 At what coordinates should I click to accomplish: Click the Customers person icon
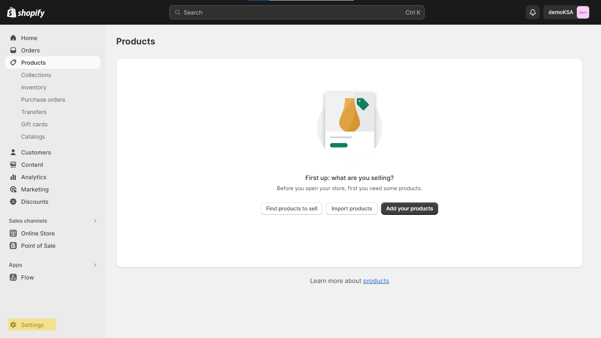13,152
